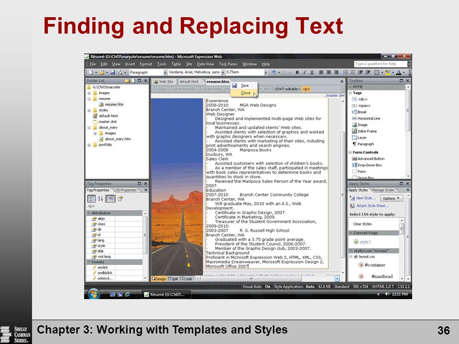Image resolution: width=459 pixels, height=344 pixels.
Task: Apply Bold formatting
Action: pyautogui.click(x=297, y=72)
